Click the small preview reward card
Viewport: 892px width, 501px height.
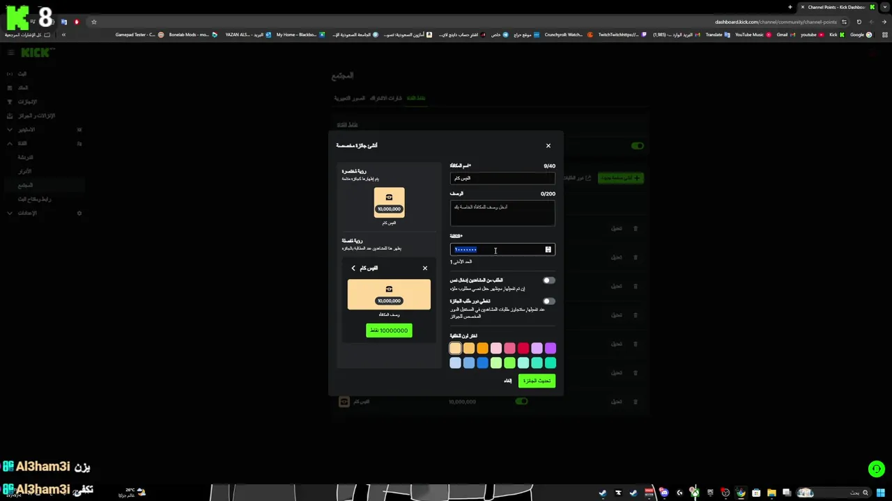point(389,202)
